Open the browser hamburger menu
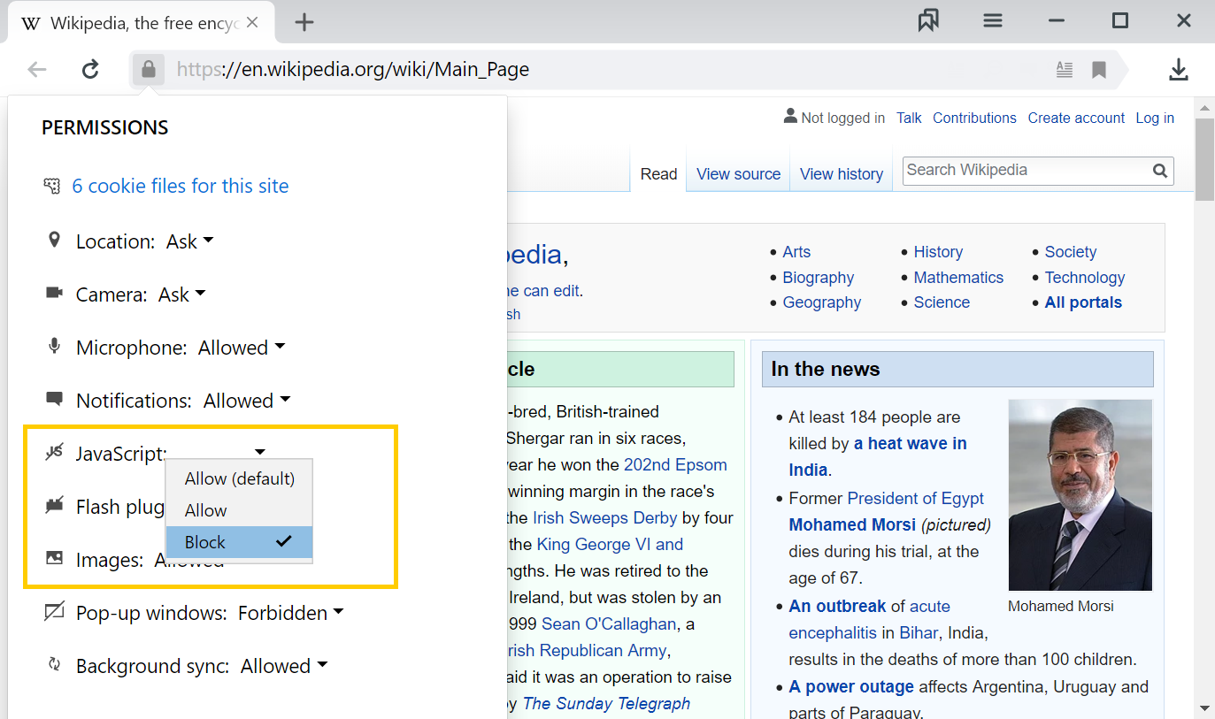The height and width of the screenshot is (719, 1215). [x=993, y=21]
